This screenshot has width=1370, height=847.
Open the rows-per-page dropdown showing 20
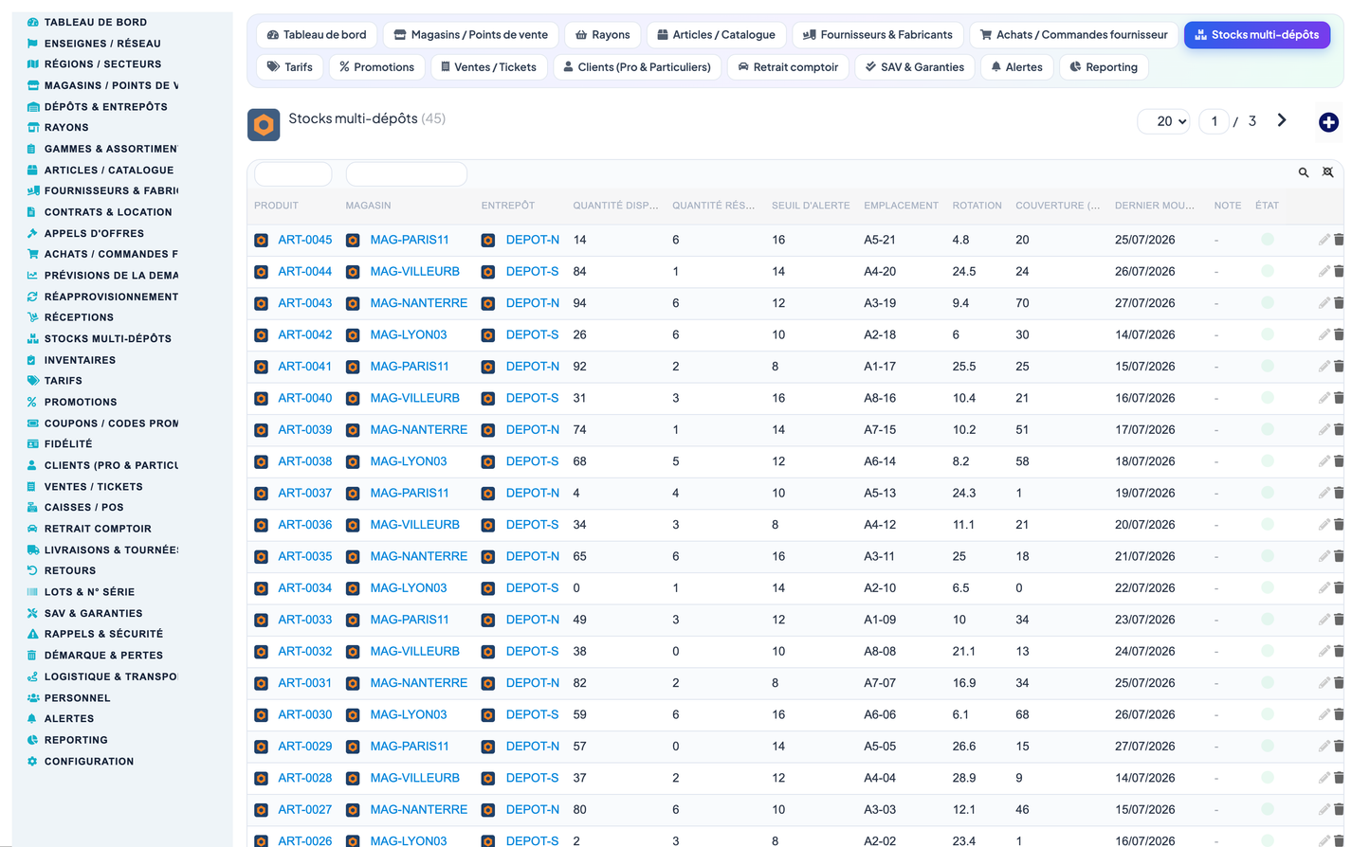coord(1164,121)
